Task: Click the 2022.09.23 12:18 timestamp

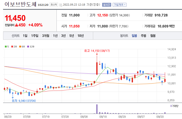Action: tap(74, 5)
